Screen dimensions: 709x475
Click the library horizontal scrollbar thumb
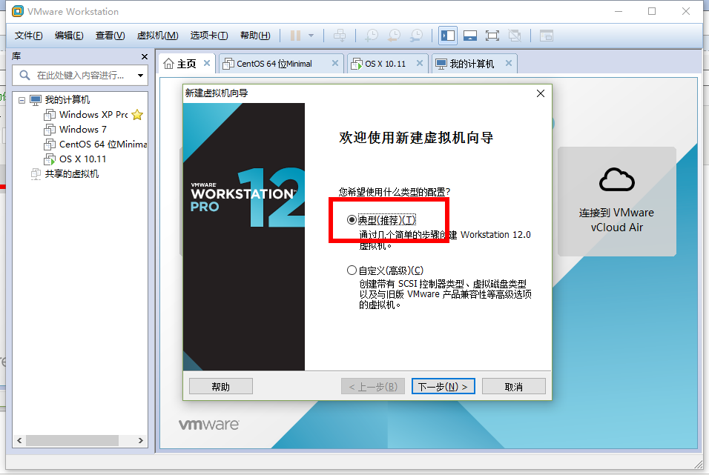pos(73,440)
